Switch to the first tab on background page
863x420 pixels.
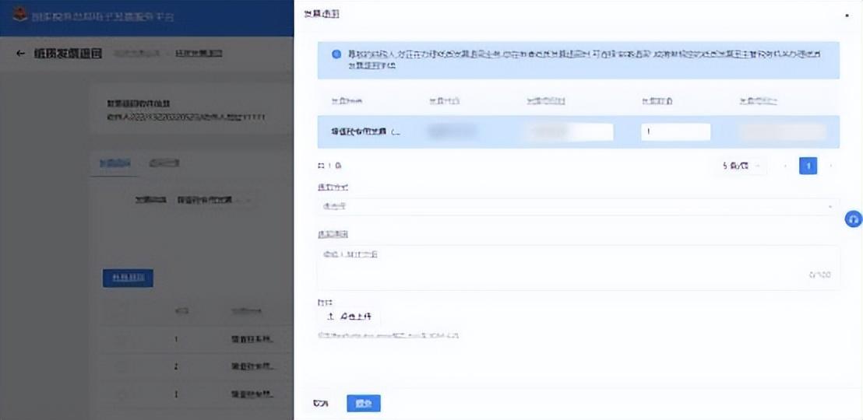114,164
